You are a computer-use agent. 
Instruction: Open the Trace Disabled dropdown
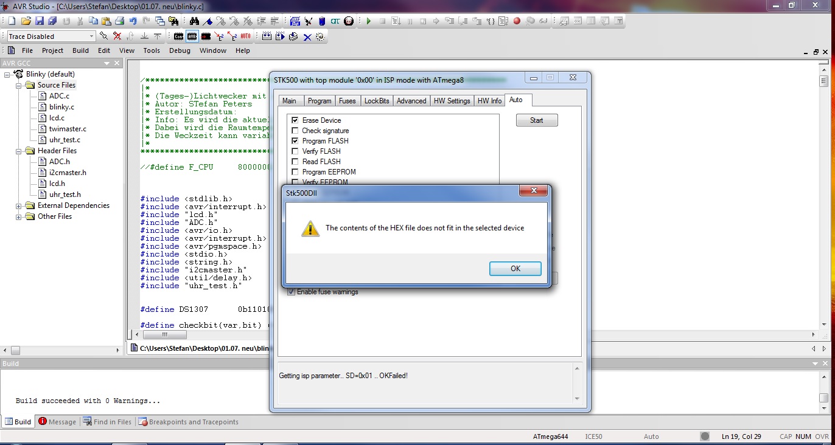tap(91, 36)
